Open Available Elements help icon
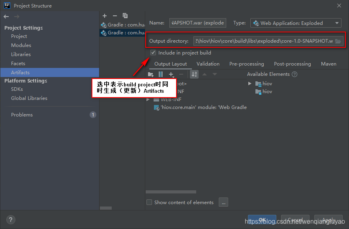Screen dimensions: 349x229 [295, 74]
